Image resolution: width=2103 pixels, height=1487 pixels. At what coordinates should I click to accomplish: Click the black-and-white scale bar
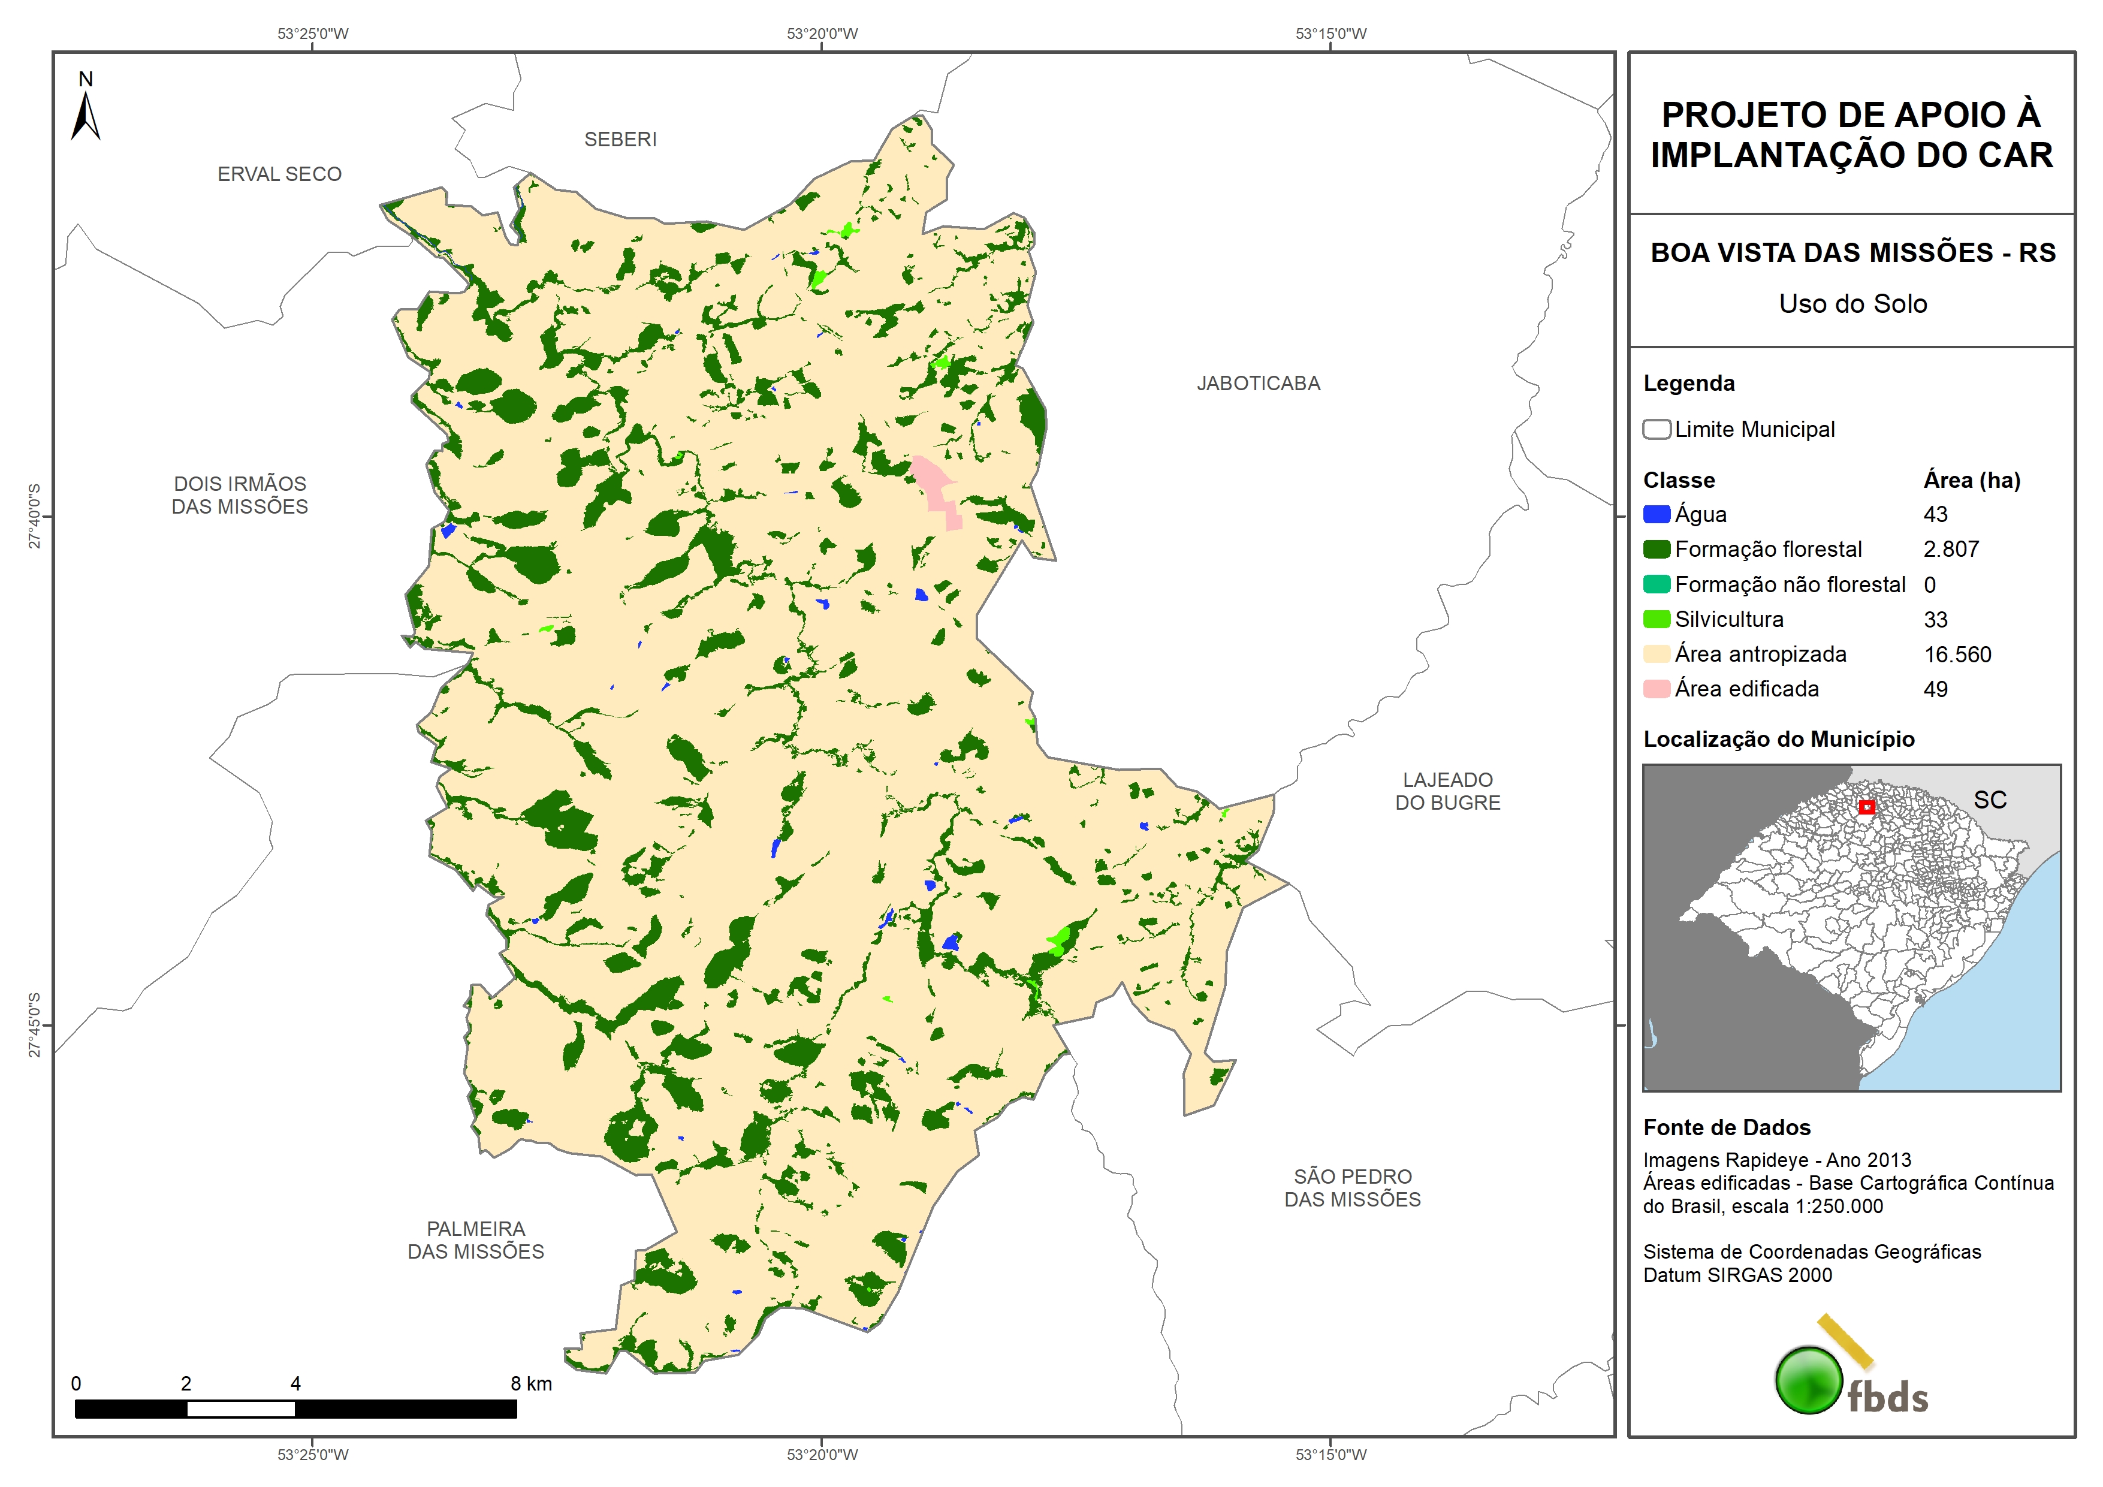click(295, 1409)
